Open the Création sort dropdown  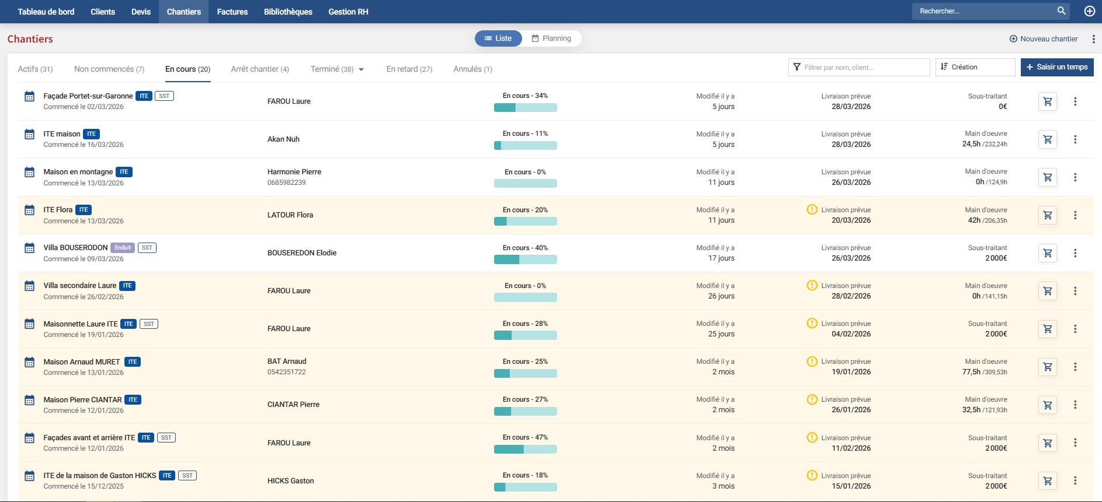(975, 67)
